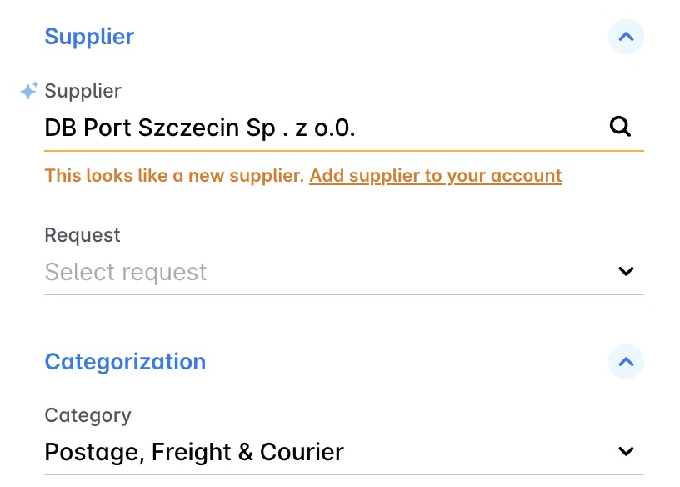Open the Request dropdown arrow
The height and width of the screenshot is (487, 680).
(627, 271)
